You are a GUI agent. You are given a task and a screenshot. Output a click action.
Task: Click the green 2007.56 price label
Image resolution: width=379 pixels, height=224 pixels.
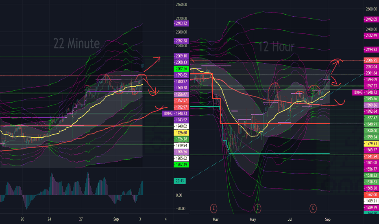[181, 69]
